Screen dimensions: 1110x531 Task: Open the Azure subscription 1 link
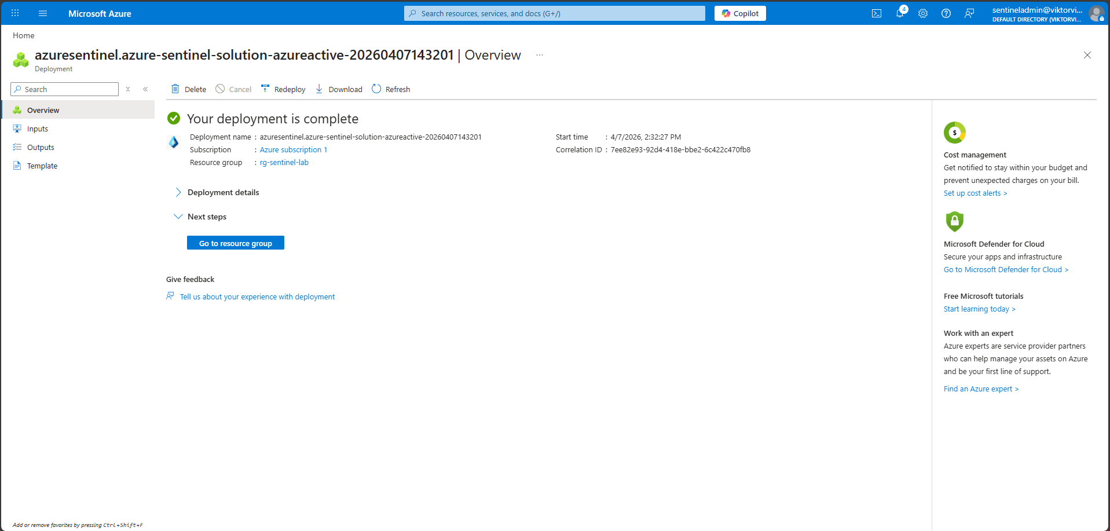(x=294, y=149)
